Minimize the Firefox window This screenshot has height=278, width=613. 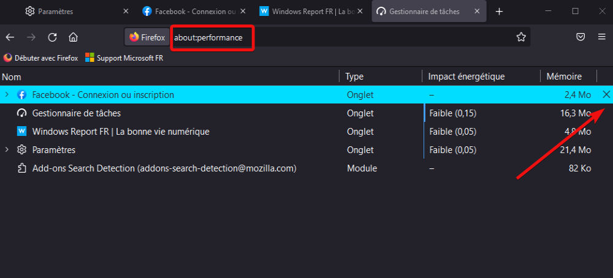(548, 11)
